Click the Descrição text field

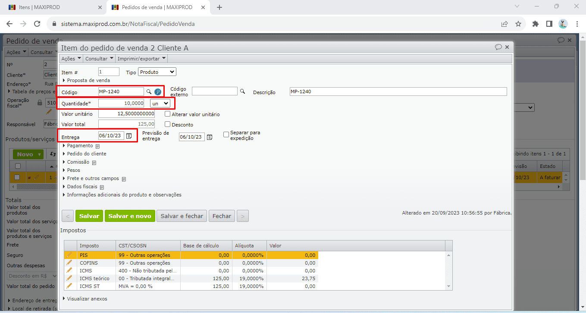point(398,92)
